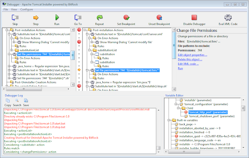The height and width of the screenshot is (158, 249).
Task: Click icon of tomcat_shutdown_port parameter
Action: click(186, 116)
